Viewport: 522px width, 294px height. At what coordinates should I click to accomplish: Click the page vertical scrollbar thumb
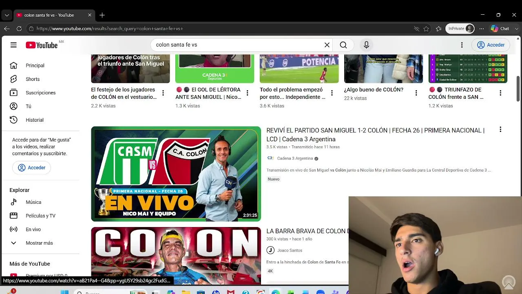(x=518, y=88)
